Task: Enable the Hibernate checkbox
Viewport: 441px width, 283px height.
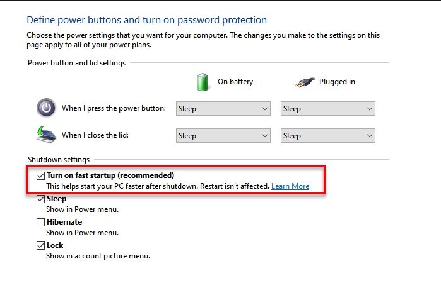Action: 41,222
